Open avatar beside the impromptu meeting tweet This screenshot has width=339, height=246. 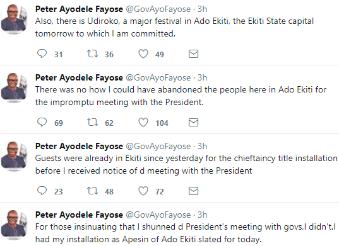[15, 87]
